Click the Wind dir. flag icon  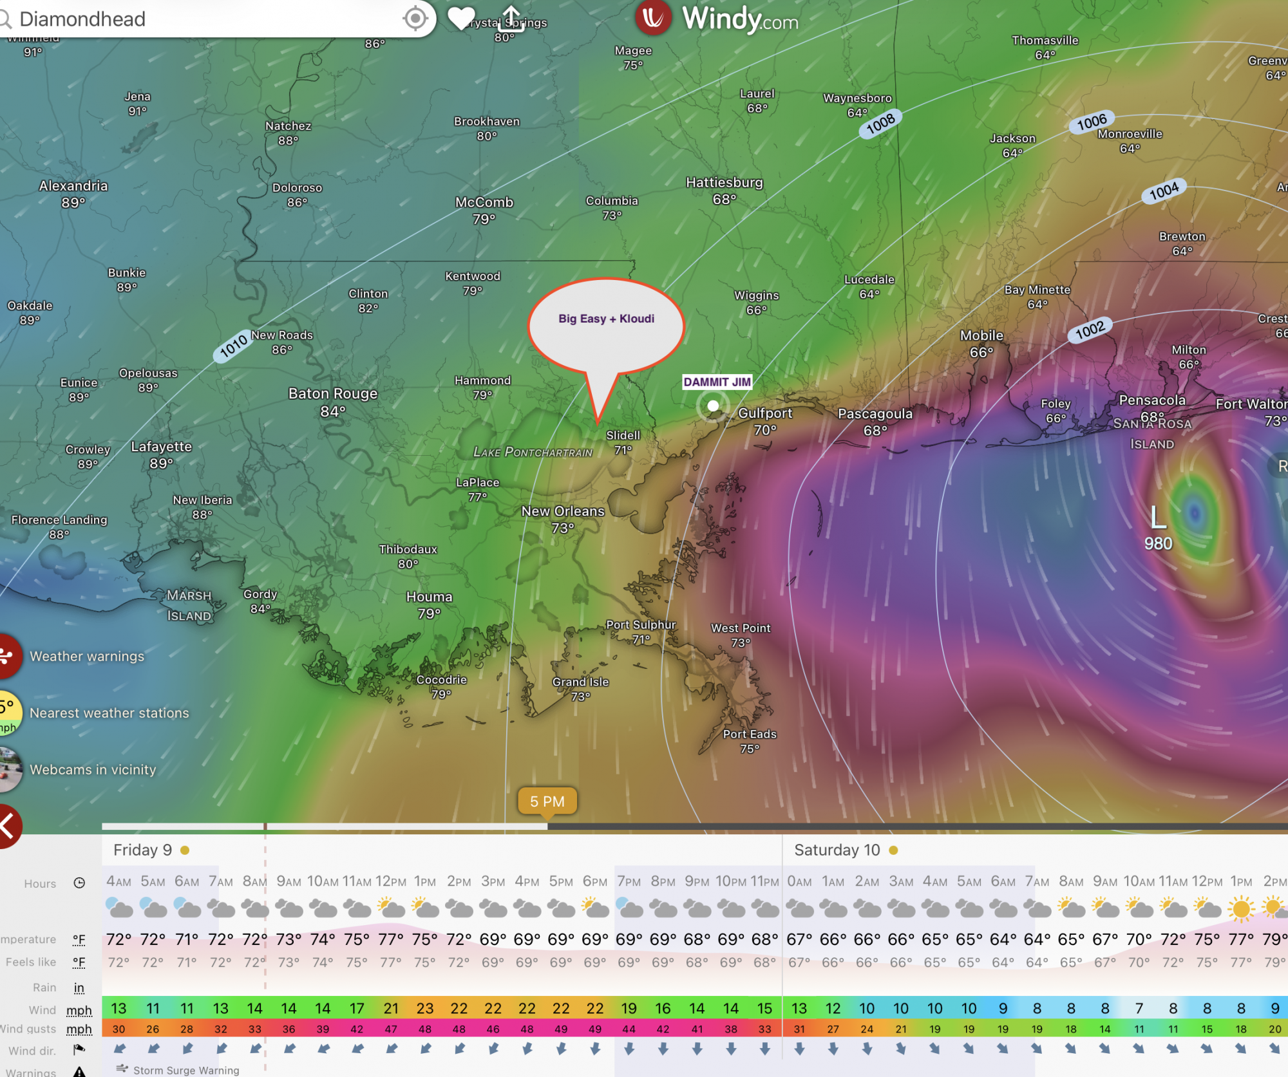click(x=79, y=1050)
